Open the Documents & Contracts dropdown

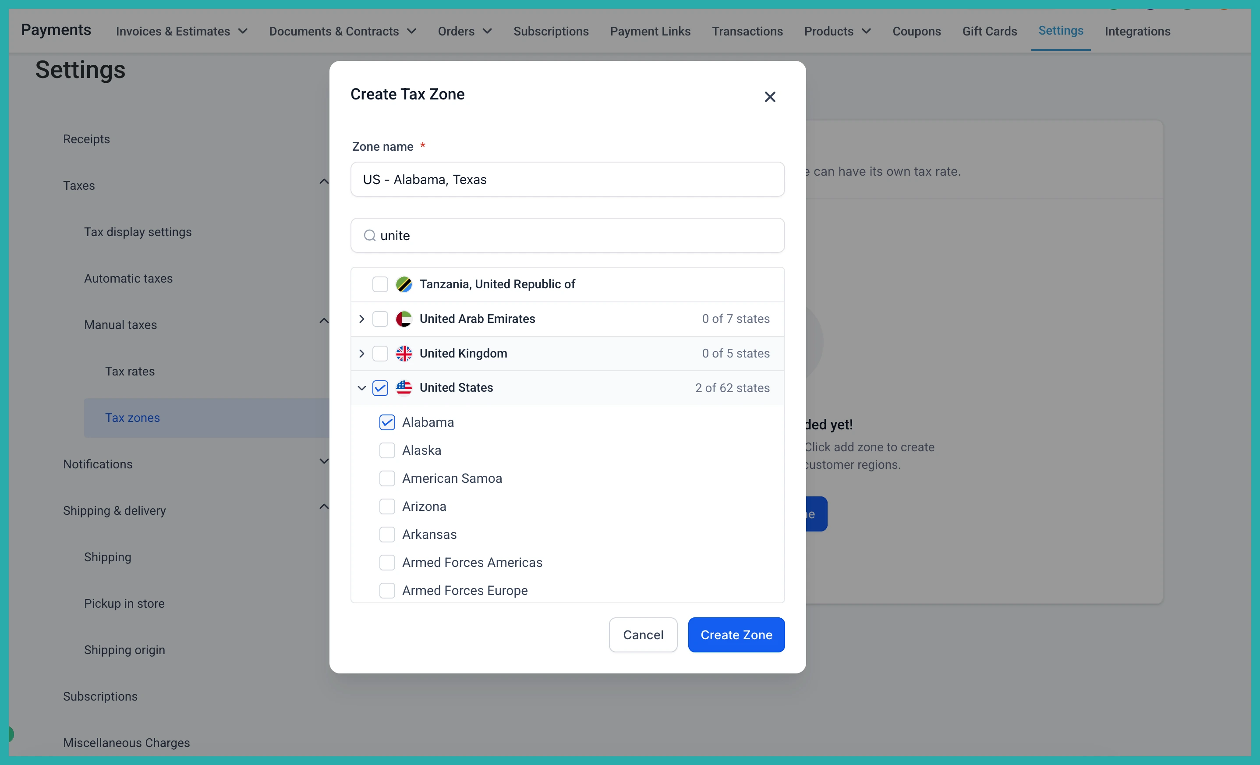click(x=343, y=31)
